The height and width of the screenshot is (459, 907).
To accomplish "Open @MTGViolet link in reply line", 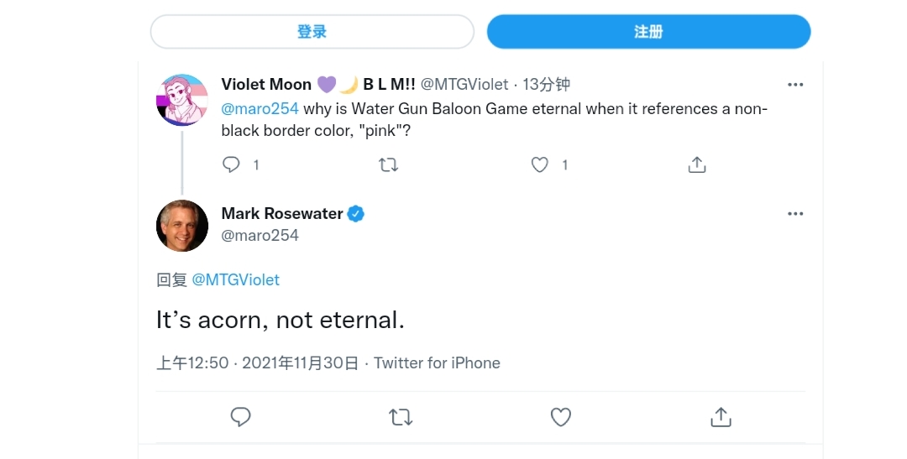I will point(236,280).
